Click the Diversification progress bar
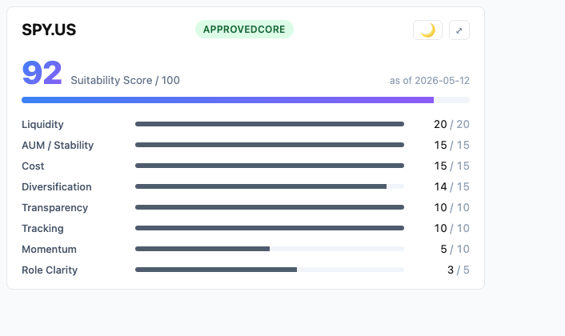 tap(270, 186)
